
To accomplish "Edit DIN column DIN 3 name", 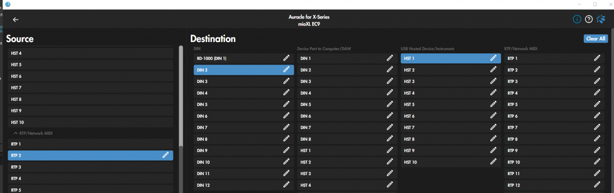I will click(x=287, y=81).
